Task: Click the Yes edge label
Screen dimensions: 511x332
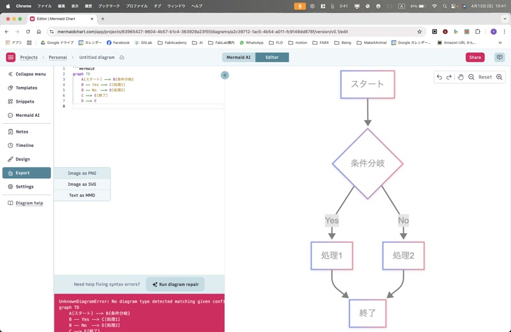Action: 332,220
